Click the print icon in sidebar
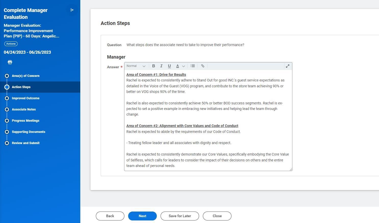The width and height of the screenshot is (379, 223). click(x=10, y=62)
